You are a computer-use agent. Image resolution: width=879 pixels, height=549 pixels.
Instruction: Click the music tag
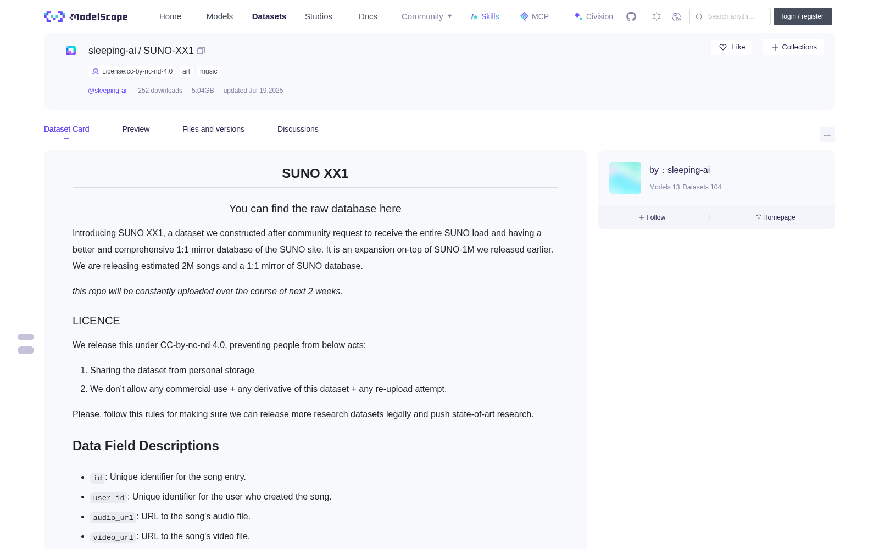pyautogui.click(x=208, y=71)
